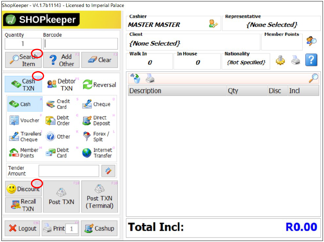This screenshot has width=324, height=242.
Task: Log out with the Logout button
Action: [22, 228]
